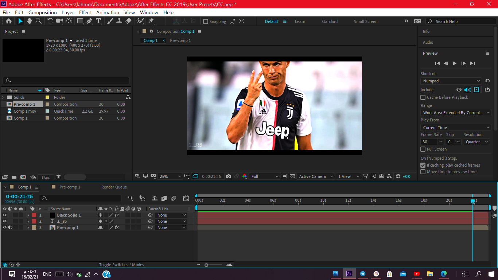Viewport: 498px width, 280px height.
Task: Open the Range dropdown in Preview
Action: pos(456,113)
